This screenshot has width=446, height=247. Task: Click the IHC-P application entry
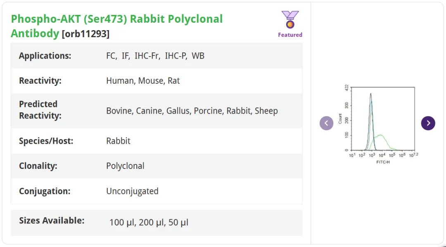[176, 56]
